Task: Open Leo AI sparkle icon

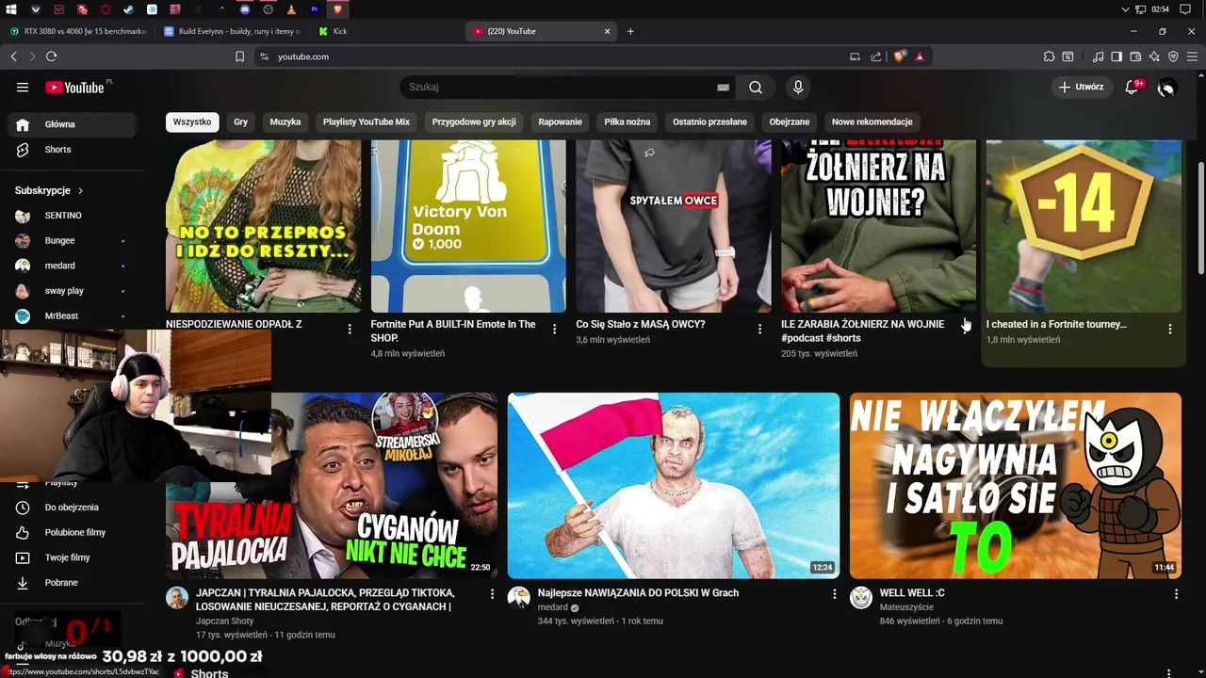Action: [x=1154, y=56]
